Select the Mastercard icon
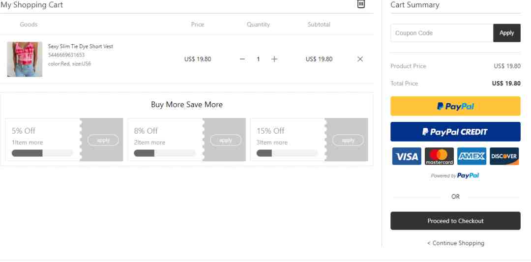The image size is (531, 262). (x=439, y=156)
